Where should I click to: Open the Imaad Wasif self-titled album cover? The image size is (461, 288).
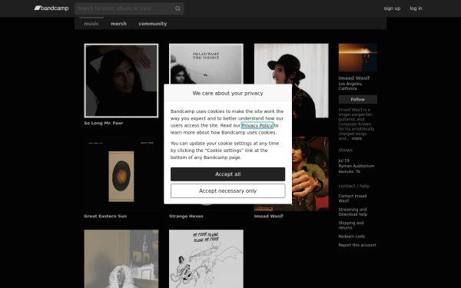click(310, 174)
